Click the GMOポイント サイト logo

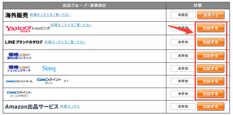pos(49,81)
